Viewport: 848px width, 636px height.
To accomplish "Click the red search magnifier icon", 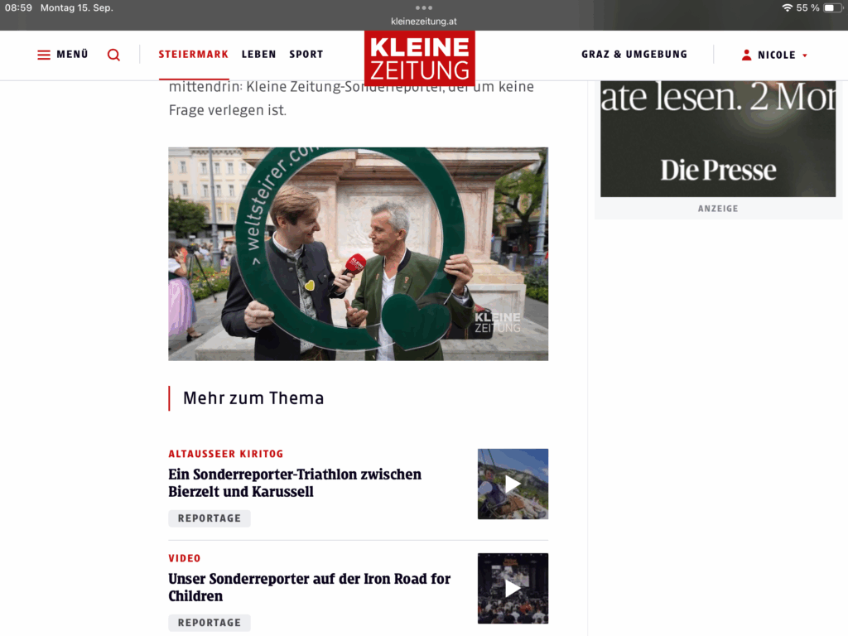I will pos(113,55).
